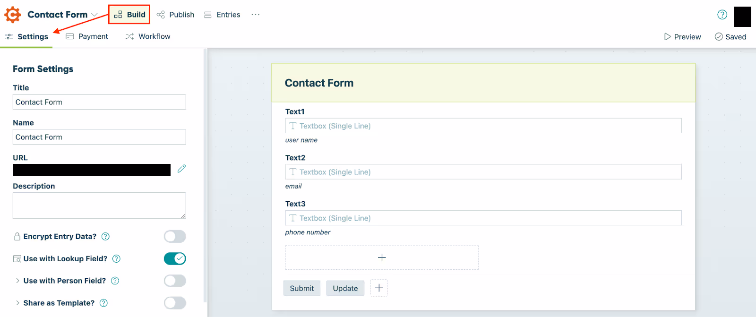Click the help icon in top bar

722,15
